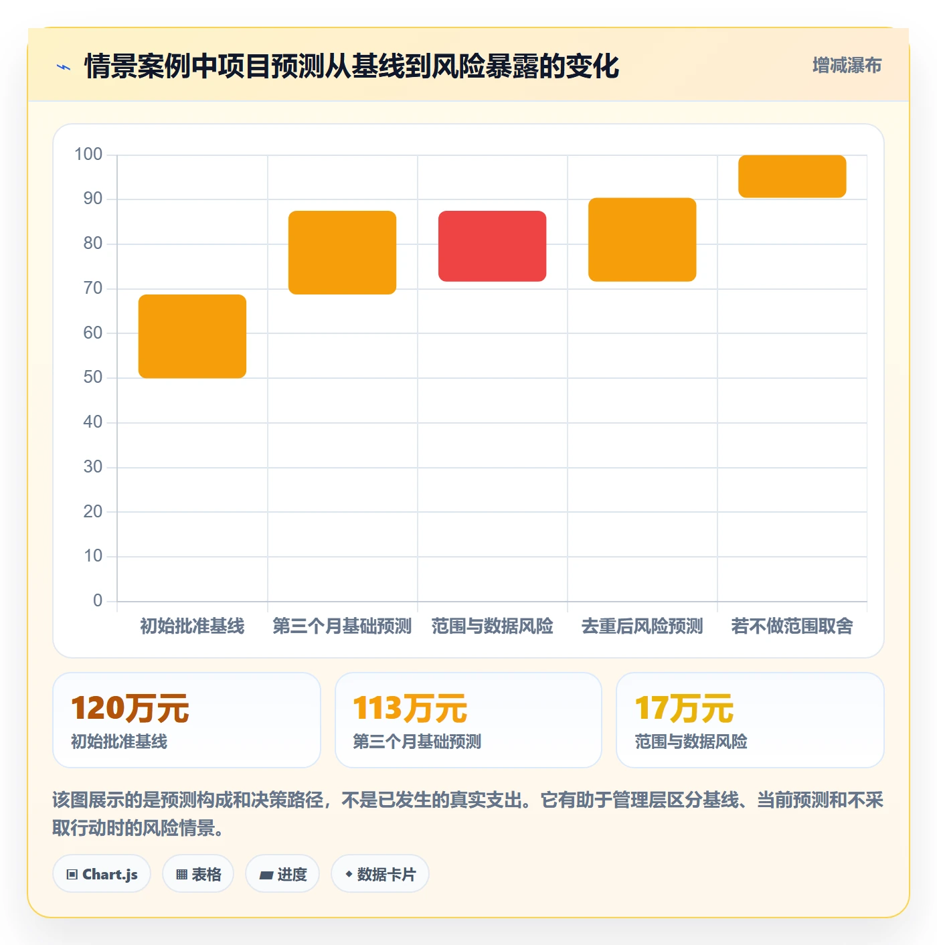
Task: Click the lightning icon beside the title
Action: point(64,67)
